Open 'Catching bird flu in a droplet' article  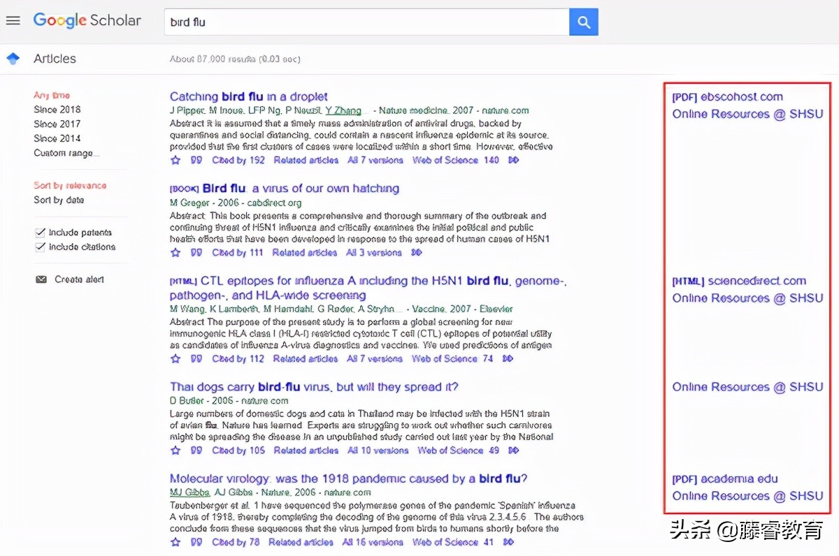pos(249,97)
